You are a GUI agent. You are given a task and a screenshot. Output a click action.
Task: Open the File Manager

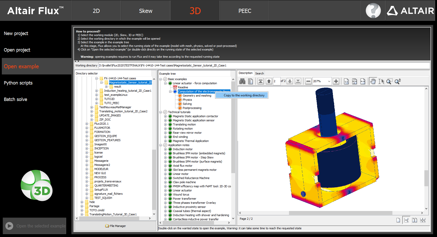(x=116, y=226)
